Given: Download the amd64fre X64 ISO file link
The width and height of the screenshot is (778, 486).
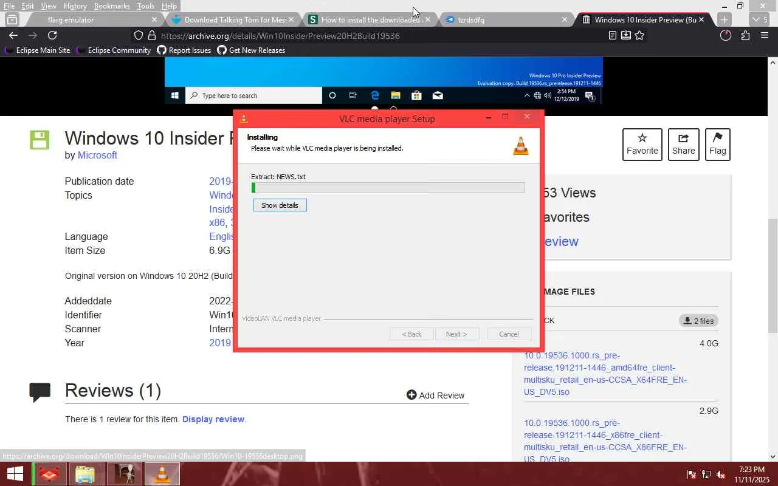Looking at the screenshot, I should [x=605, y=374].
